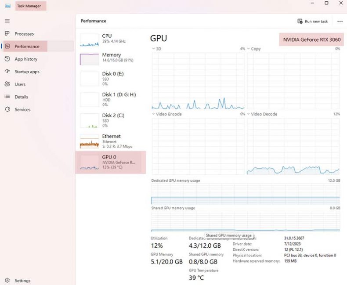
Task: Open the Processes page icon
Action: click(x=7, y=34)
